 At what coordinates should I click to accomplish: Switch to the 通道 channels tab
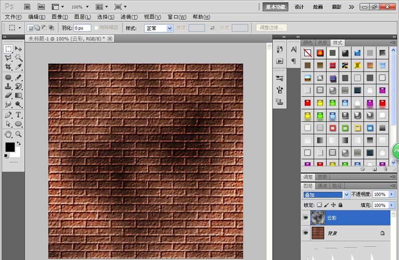pyautogui.click(x=323, y=185)
